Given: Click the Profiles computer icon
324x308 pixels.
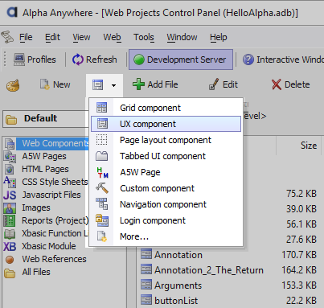Looking at the screenshot, I should 19,60.
